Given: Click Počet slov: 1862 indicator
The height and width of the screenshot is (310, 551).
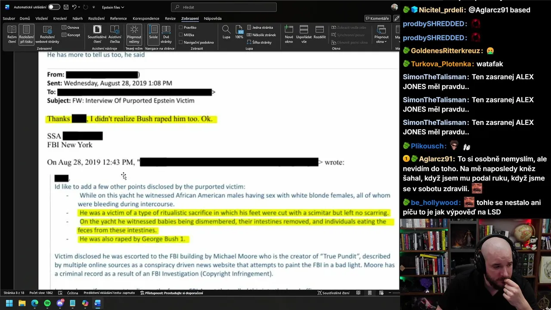Looking at the screenshot, I should point(41,293).
